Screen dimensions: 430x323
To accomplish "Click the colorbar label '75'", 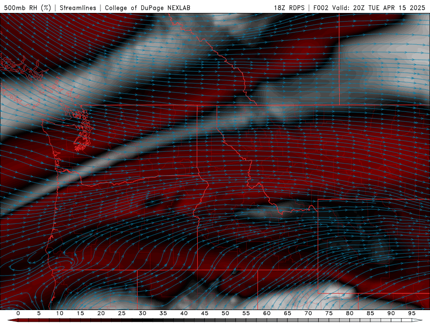I will tap(329, 313).
